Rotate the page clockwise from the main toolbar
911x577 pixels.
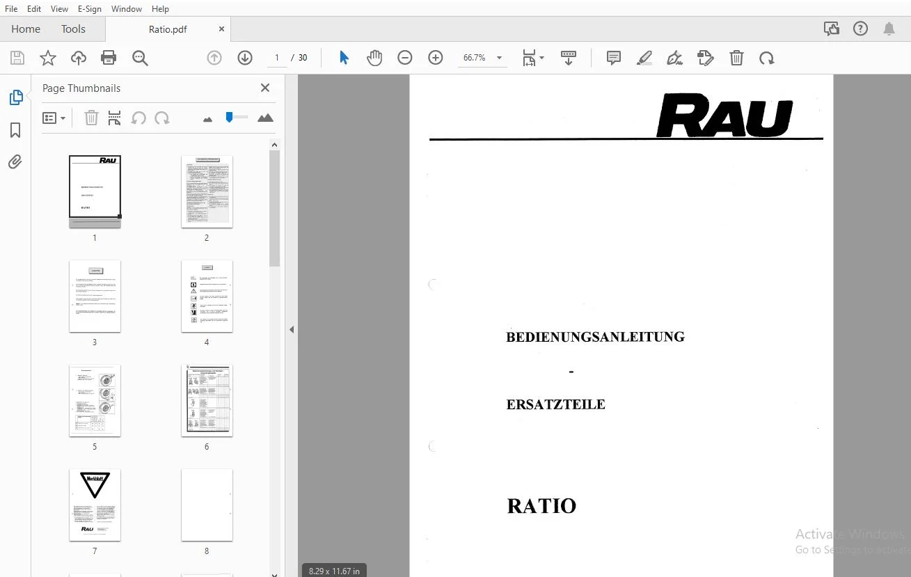767,58
